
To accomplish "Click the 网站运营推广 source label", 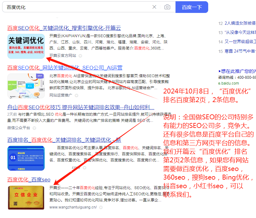I will (61, 95).
